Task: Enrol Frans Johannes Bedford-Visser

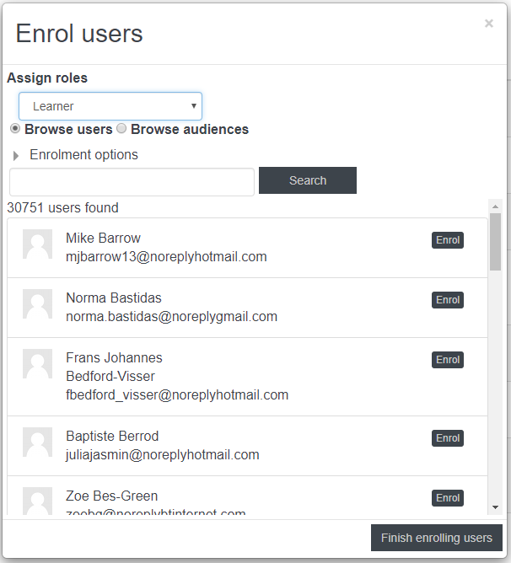Action: (448, 360)
